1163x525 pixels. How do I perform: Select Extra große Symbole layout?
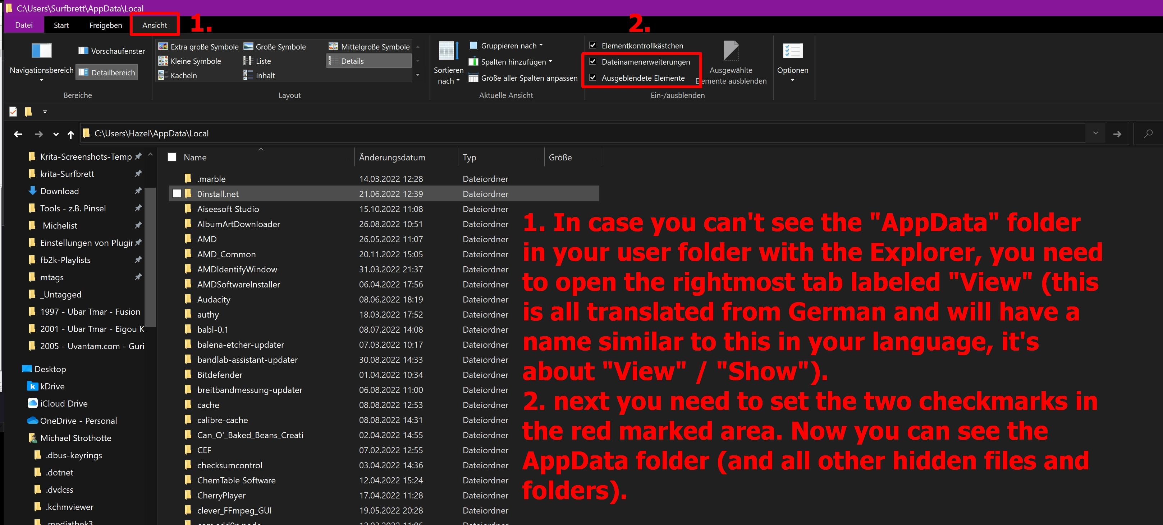pyautogui.click(x=199, y=46)
